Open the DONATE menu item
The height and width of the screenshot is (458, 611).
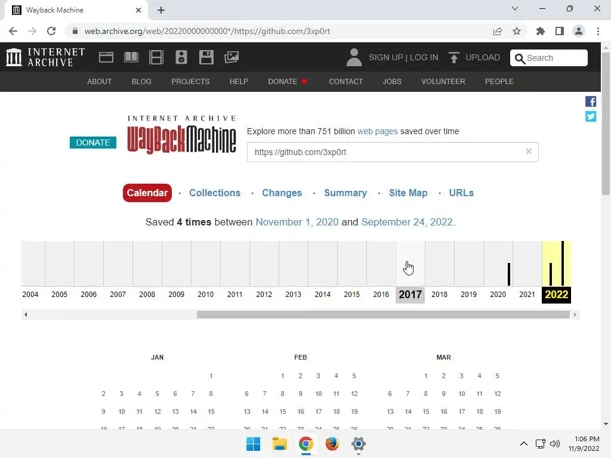[x=288, y=81]
